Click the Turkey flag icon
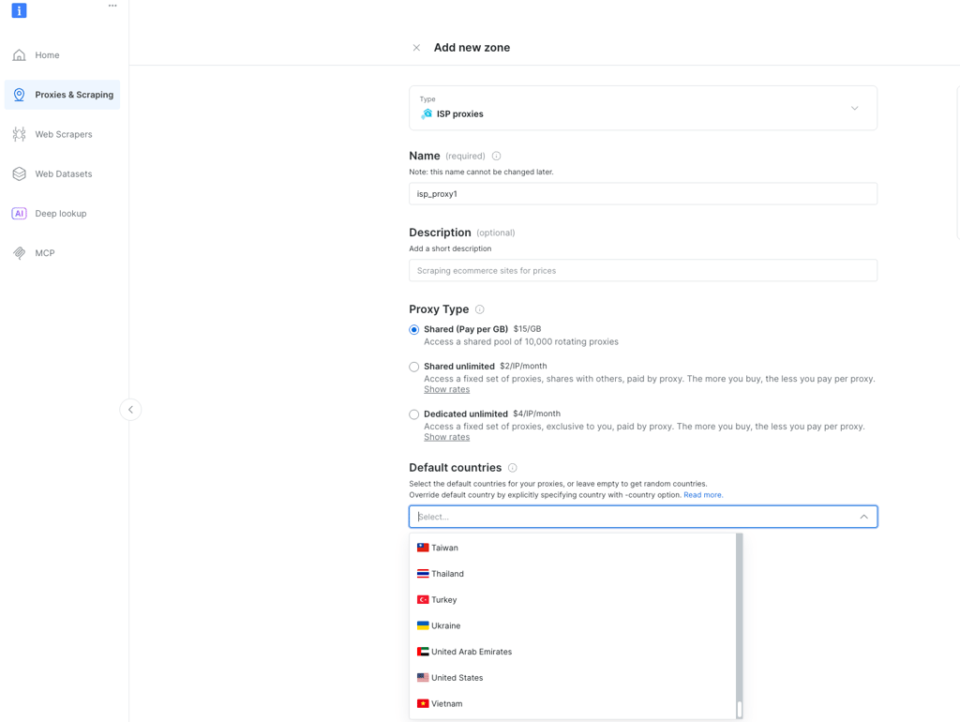 (423, 599)
